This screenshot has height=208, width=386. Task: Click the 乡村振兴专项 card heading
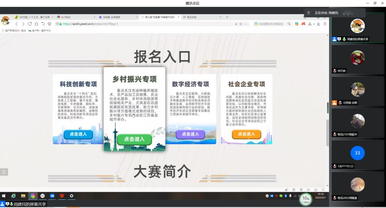coord(135,79)
